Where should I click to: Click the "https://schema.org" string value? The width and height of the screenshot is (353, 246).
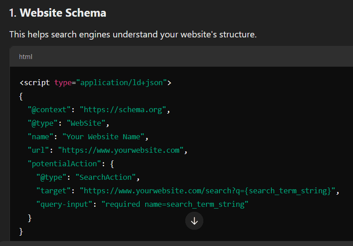pyautogui.click(x=124, y=109)
